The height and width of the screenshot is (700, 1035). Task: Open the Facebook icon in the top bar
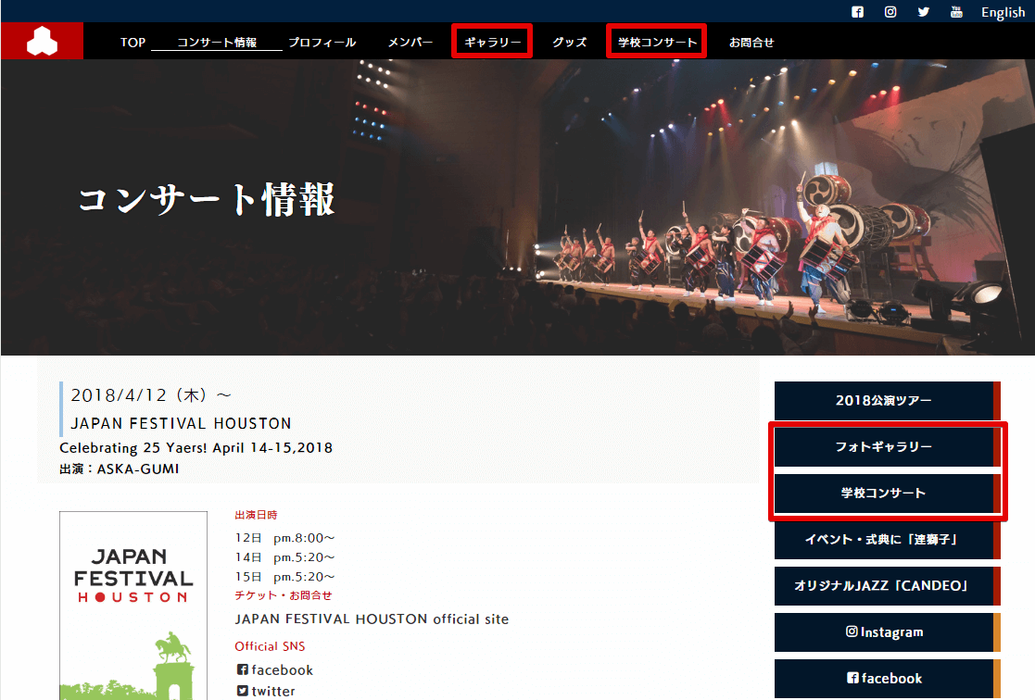pyautogui.click(x=857, y=12)
